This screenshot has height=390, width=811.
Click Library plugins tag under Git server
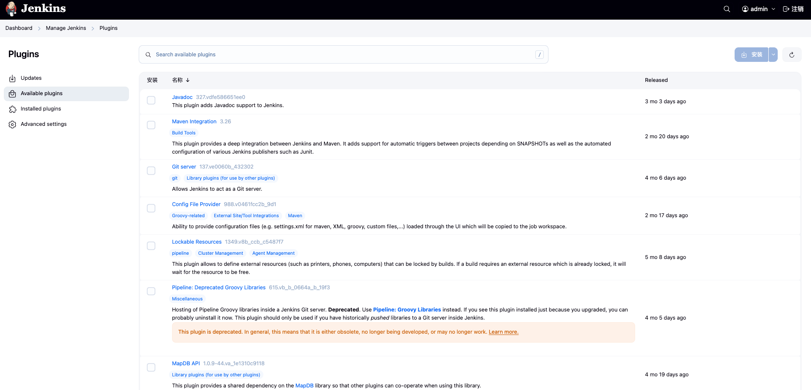(231, 178)
